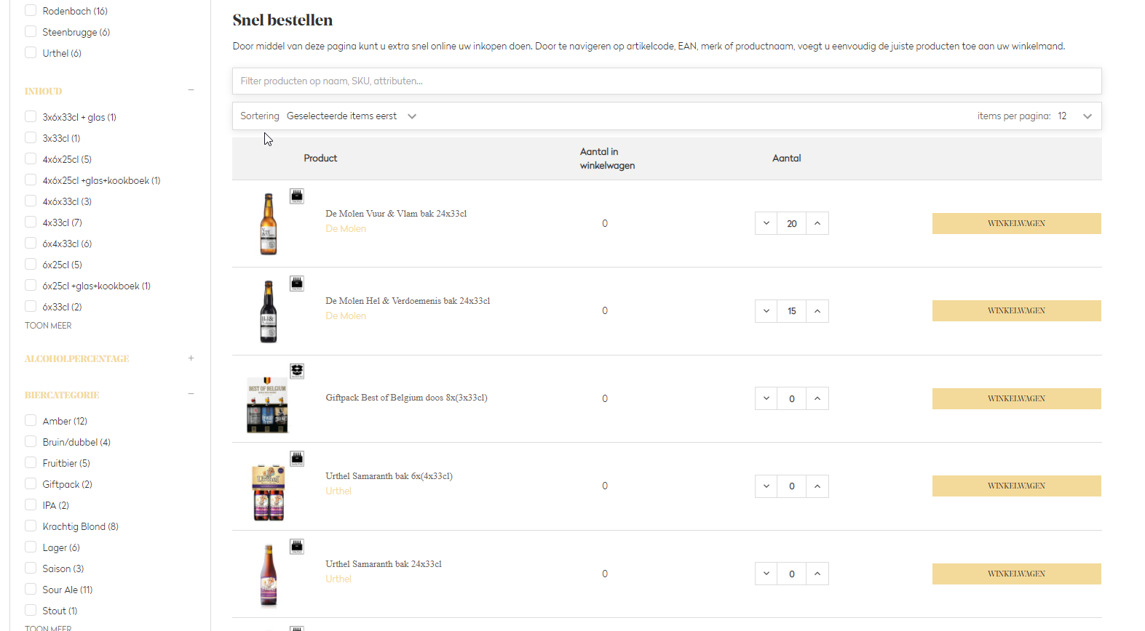Check the Steenbrugge (6) brand filter
This screenshot has height=631, width=1145.
point(31,31)
